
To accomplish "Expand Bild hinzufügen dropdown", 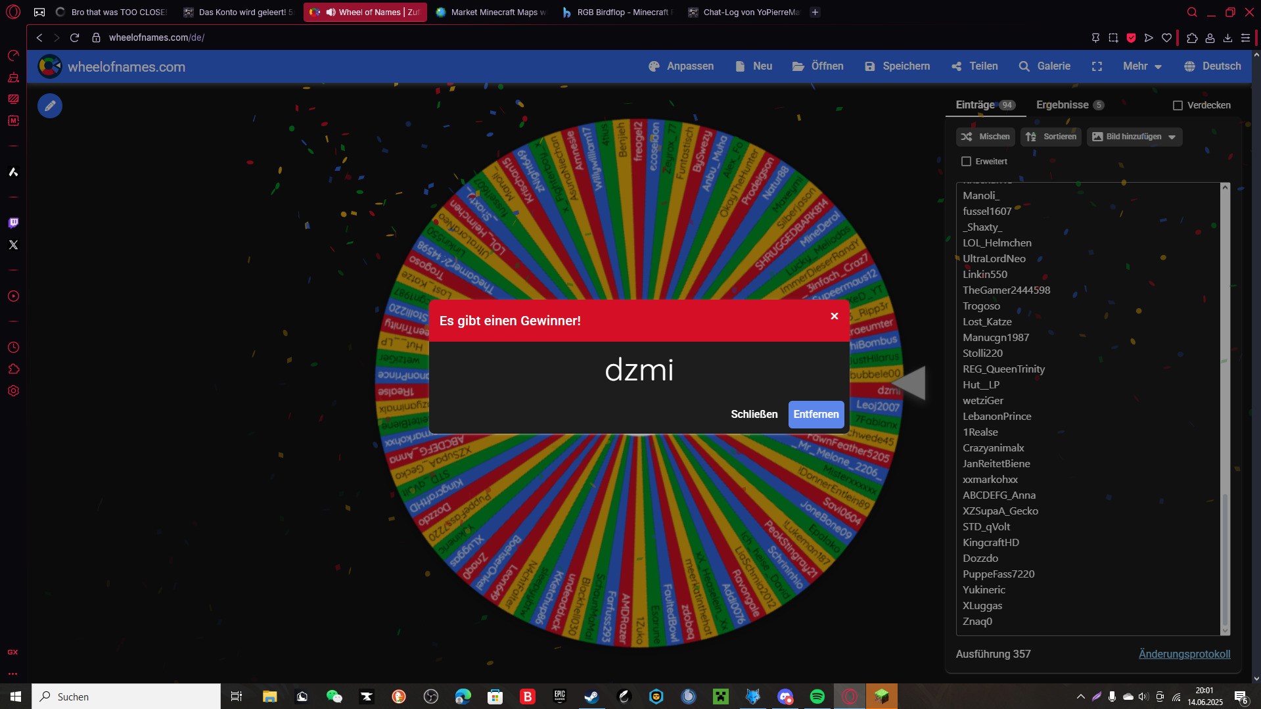I will point(1134,137).
